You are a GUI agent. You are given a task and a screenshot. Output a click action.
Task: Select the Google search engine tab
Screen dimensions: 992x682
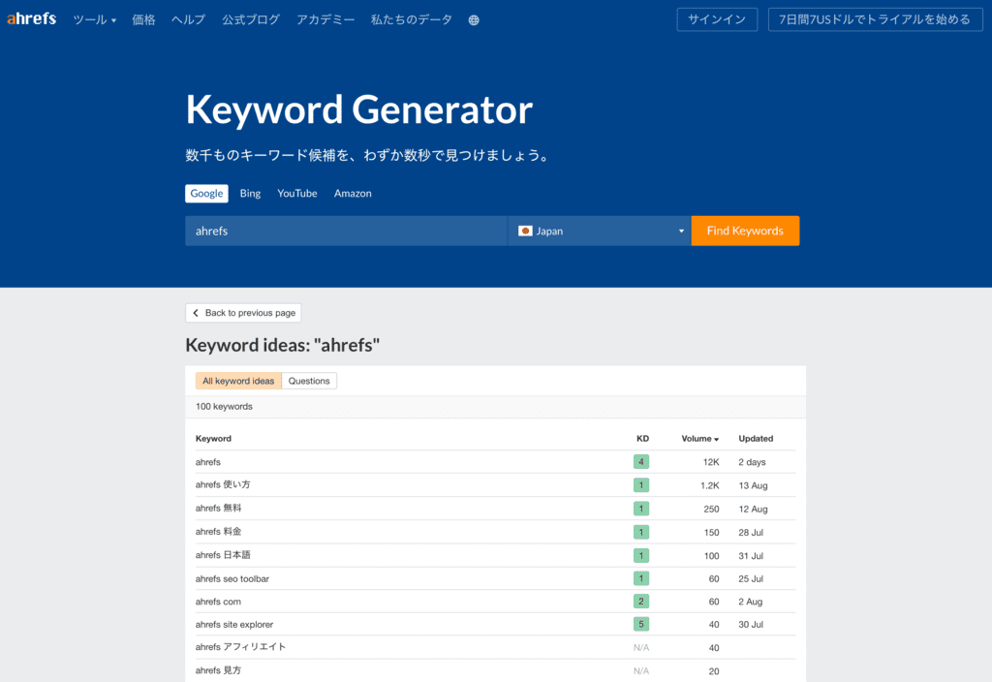[x=206, y=194]
